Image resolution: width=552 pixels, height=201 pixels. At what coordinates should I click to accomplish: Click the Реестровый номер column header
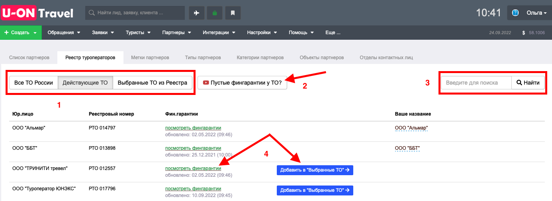click(x=111, y=114)
